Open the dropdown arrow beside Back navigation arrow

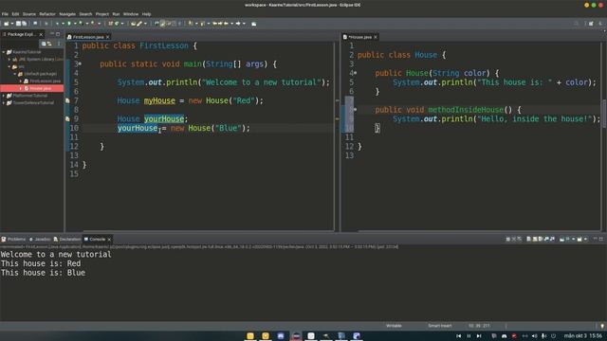[231, 24]
